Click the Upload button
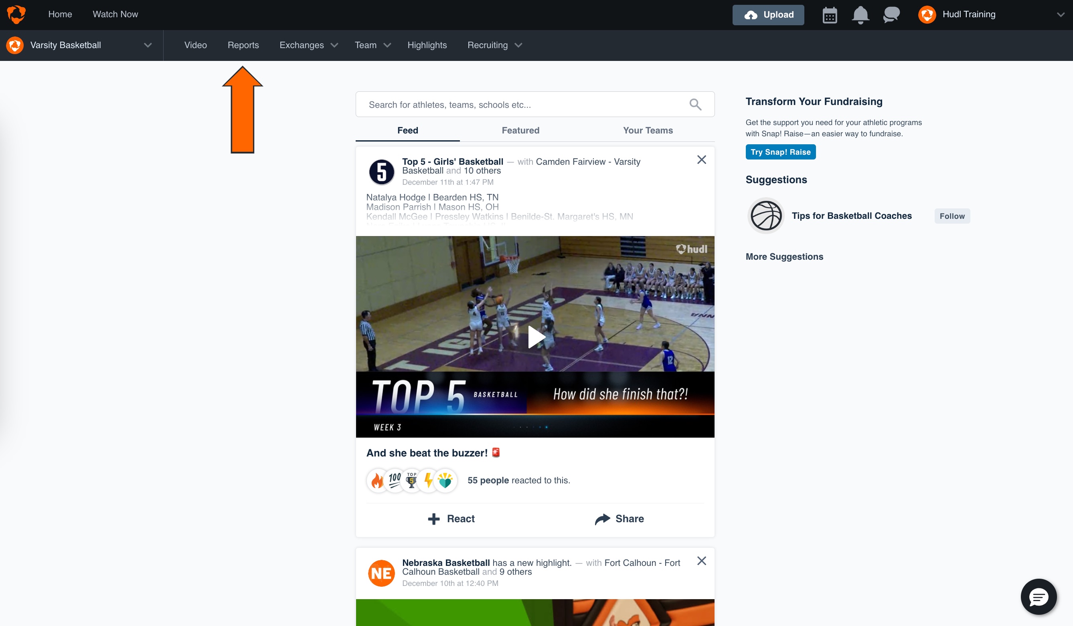1073x626 pixels. pos(768,15)
